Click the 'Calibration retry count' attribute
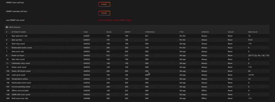The width and height of the screenshot is (275, 102). pos(21,63)
